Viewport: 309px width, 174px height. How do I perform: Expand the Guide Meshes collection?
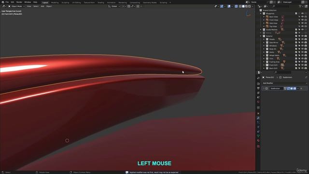click(x=261, y=29)
